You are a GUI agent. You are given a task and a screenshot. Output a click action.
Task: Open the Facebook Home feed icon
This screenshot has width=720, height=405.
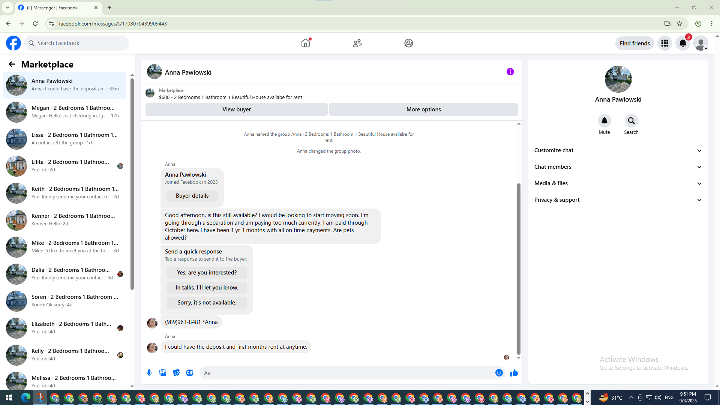pos(306,43)
